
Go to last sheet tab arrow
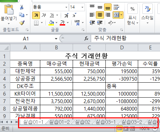[x=17, y=122]
